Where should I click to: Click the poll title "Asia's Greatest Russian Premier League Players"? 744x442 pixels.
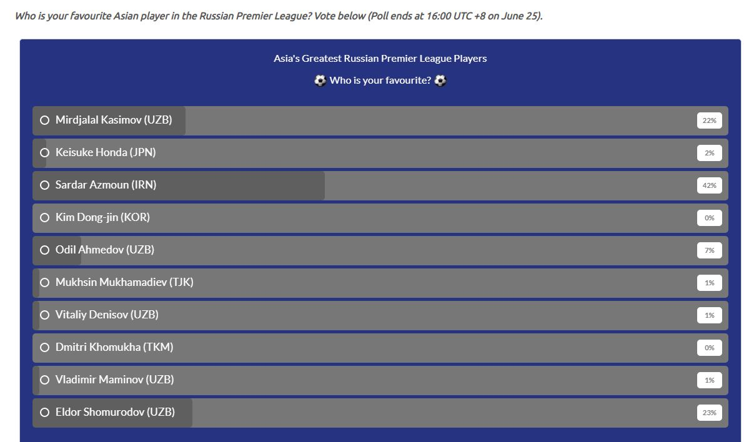coord(380,59)
